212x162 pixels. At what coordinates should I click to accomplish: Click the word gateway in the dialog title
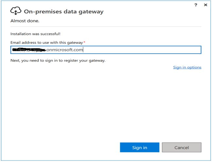point(91,12)
